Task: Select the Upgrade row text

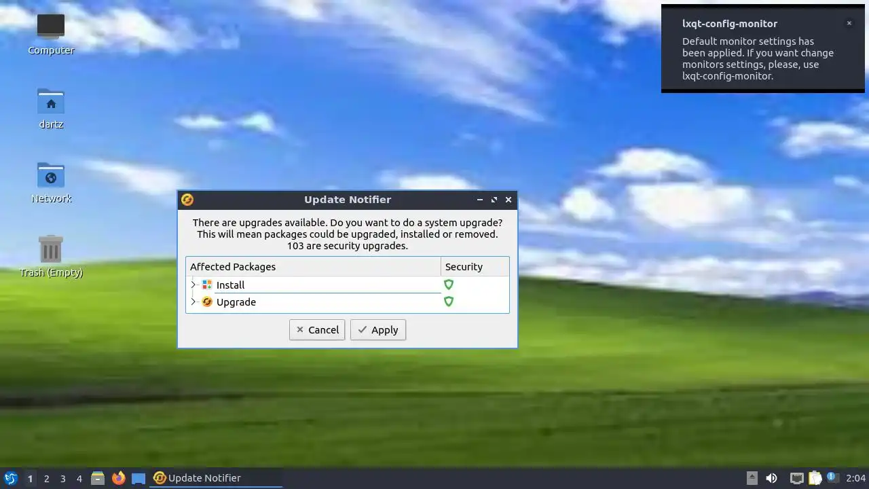Action: pos(236,302)
